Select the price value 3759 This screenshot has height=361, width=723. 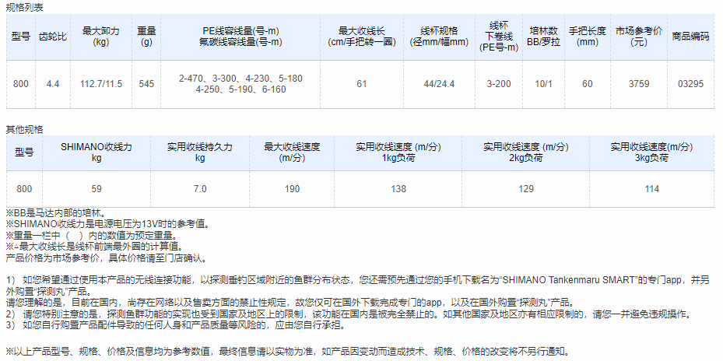(639, 84)
